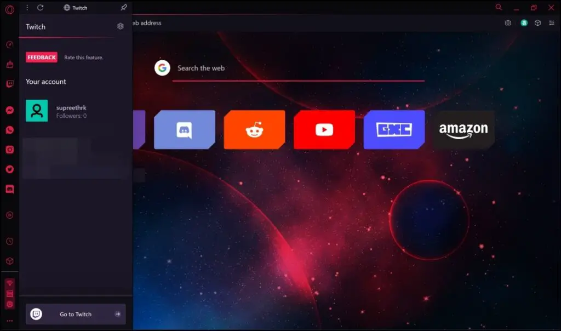
Task: Open Messenger from the sidebar
Action: click(10, 110)
